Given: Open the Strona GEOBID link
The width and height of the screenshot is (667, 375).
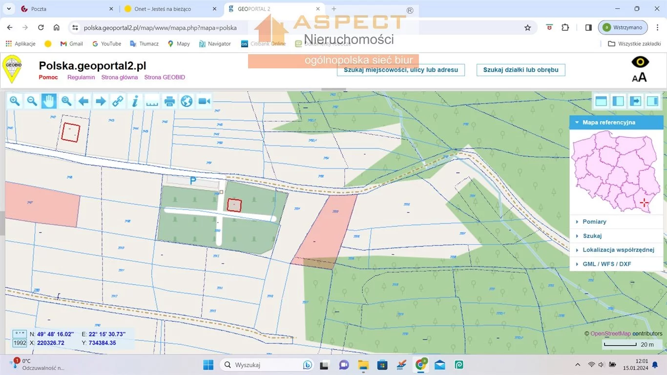Looking at the screenshot, I should click(x=165, y=77).
